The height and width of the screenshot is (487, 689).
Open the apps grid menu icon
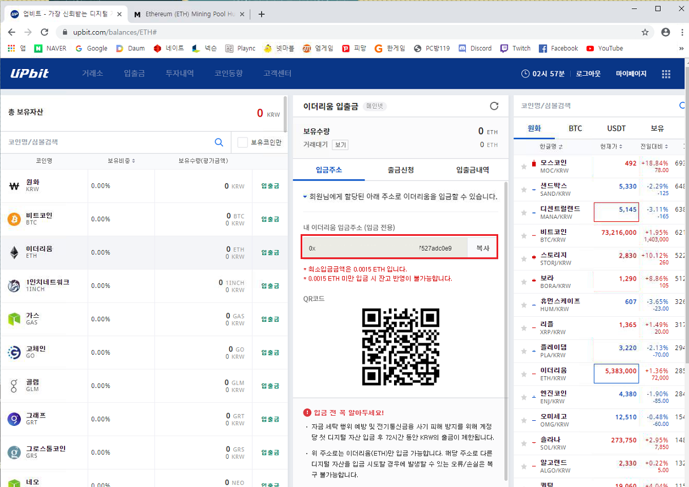[x=666, y=74]
